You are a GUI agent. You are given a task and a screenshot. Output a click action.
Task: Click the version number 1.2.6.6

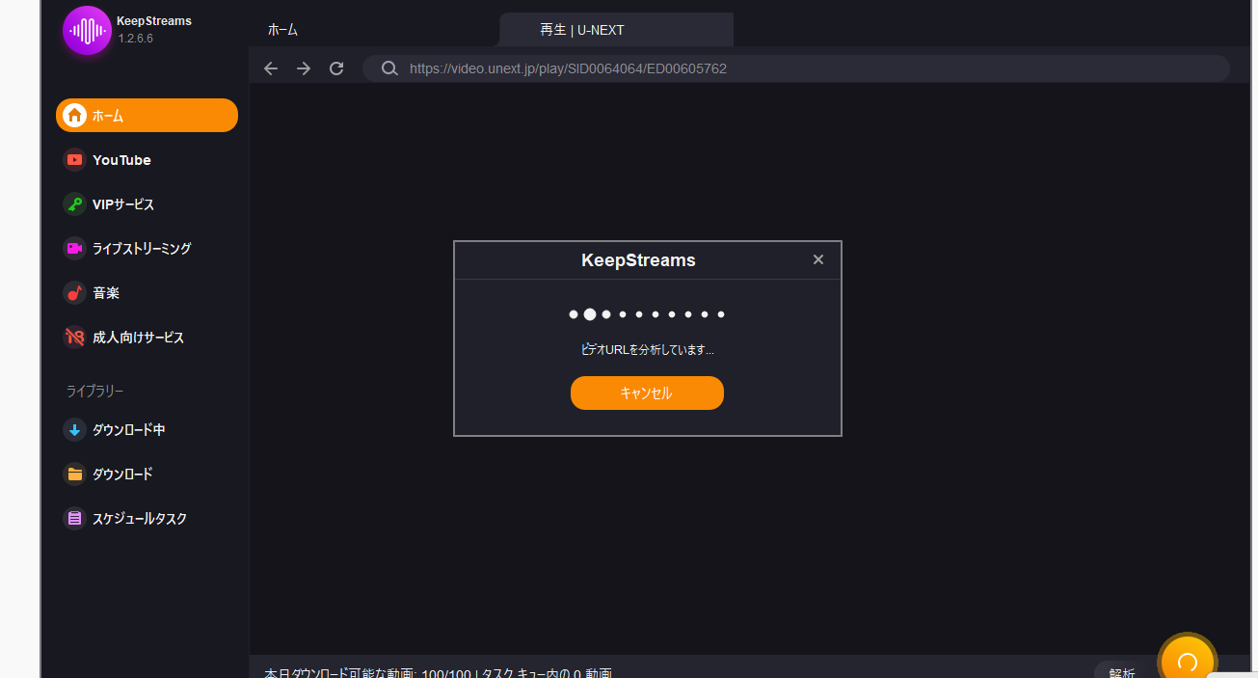(135, 39)
